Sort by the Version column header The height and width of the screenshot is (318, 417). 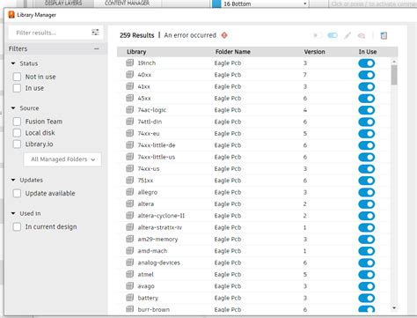coord(314,52)
